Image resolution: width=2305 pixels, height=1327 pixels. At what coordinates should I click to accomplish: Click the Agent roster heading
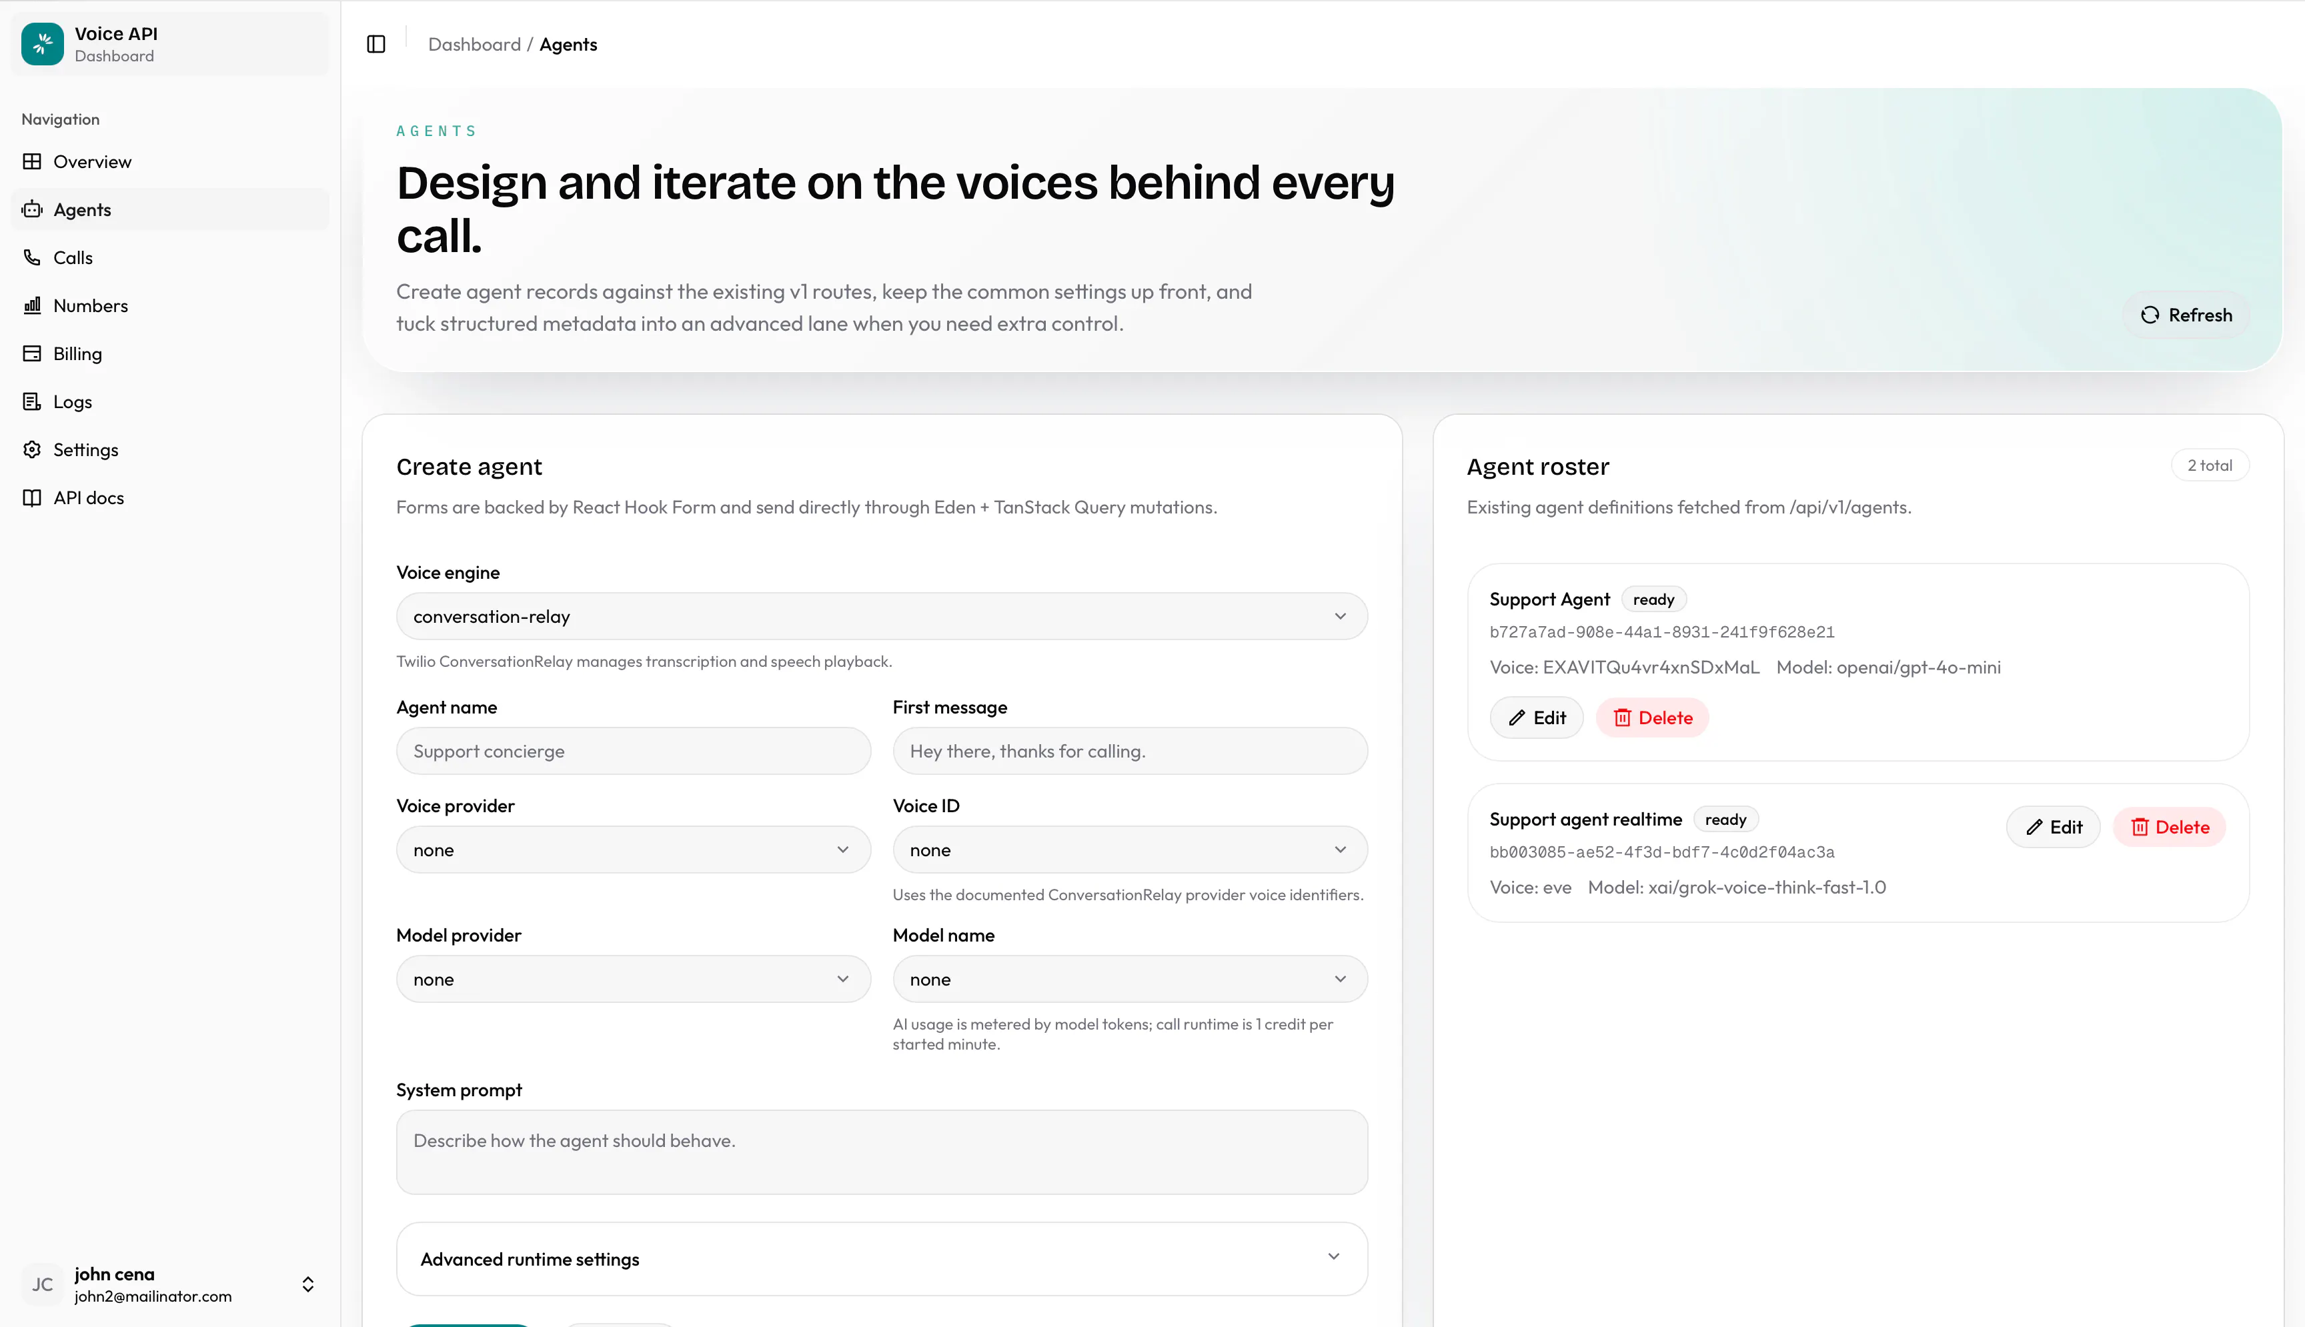(x=1537, y=467)
